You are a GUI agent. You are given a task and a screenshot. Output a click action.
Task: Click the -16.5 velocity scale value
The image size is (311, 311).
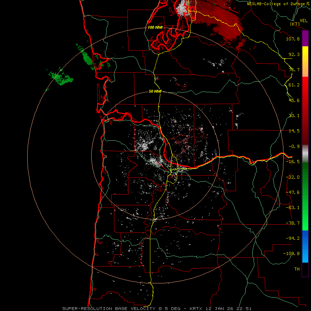coord(293,162)
